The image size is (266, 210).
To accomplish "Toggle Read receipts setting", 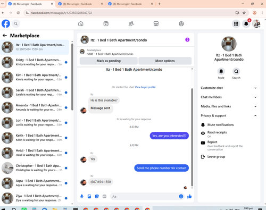I will [217, 134].
